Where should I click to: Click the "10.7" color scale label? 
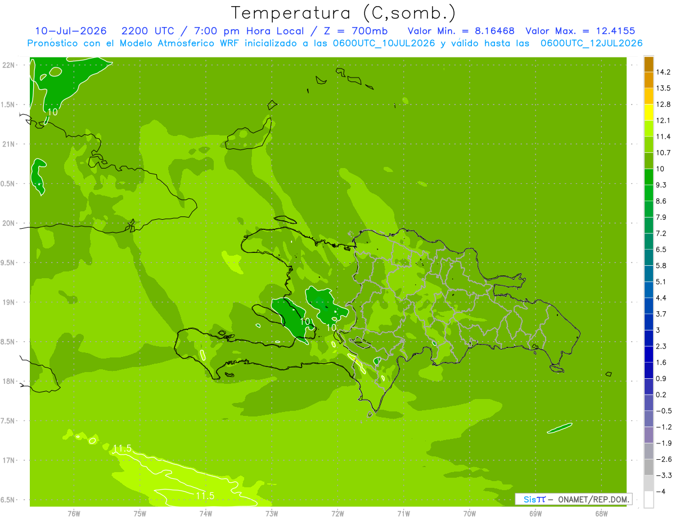[663, 153]
